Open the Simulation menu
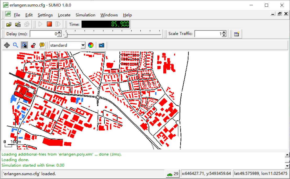Screen dimensions: 290x179 point(85,15)
